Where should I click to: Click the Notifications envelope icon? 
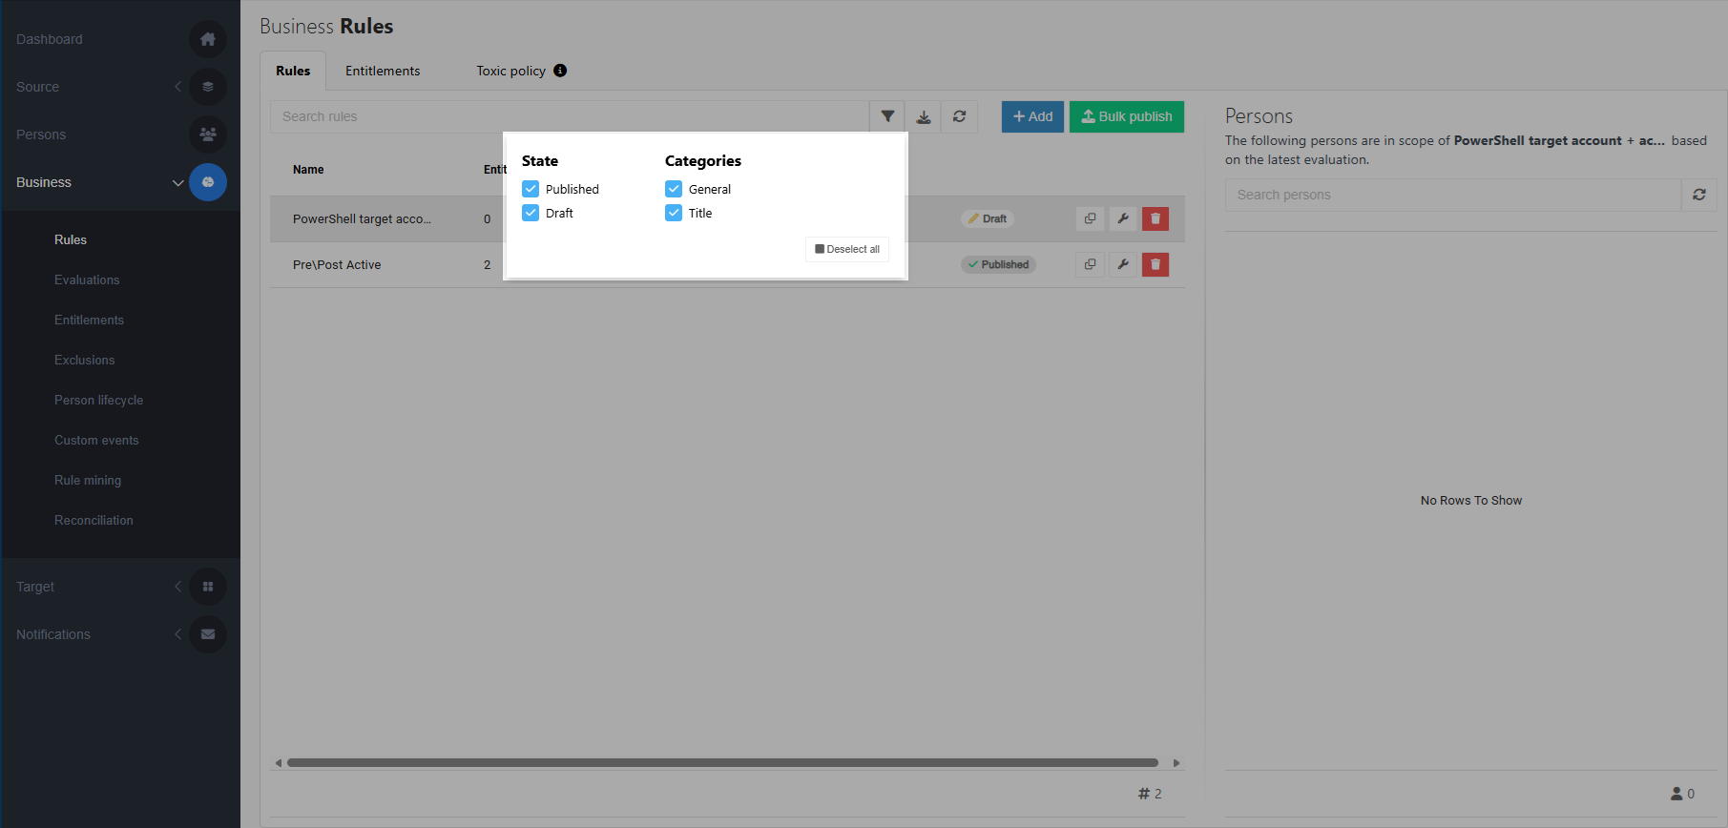[208, 634]
